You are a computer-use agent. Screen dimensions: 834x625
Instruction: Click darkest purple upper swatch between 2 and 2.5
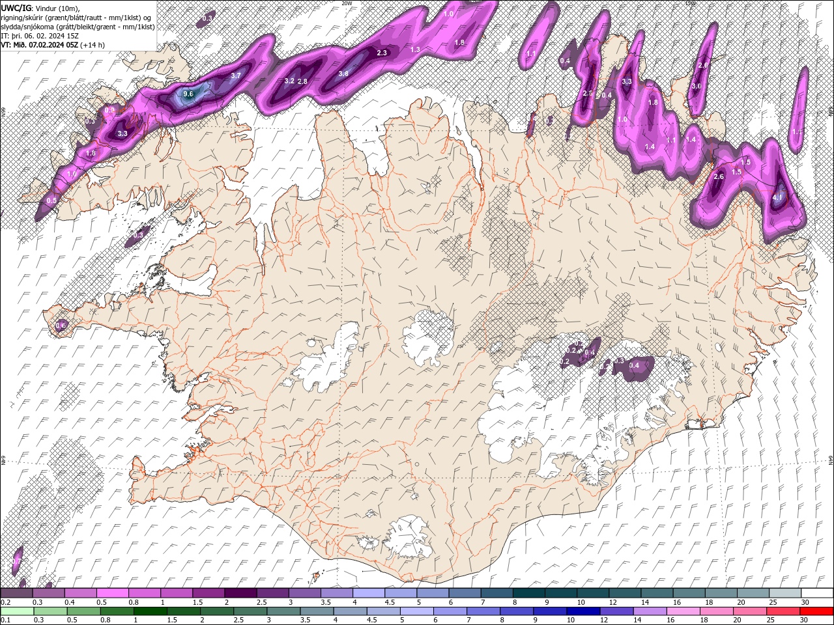tap(240, 593)
